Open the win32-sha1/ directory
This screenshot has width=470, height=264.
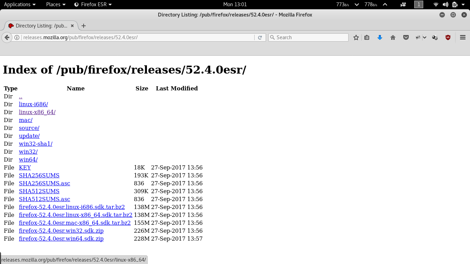(x=36, y=144)
